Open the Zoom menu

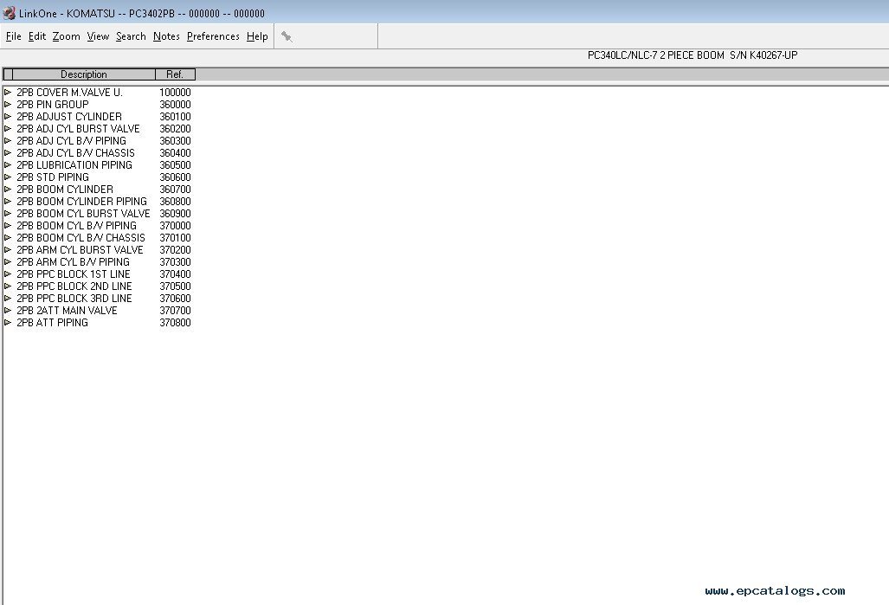point(67,36)
